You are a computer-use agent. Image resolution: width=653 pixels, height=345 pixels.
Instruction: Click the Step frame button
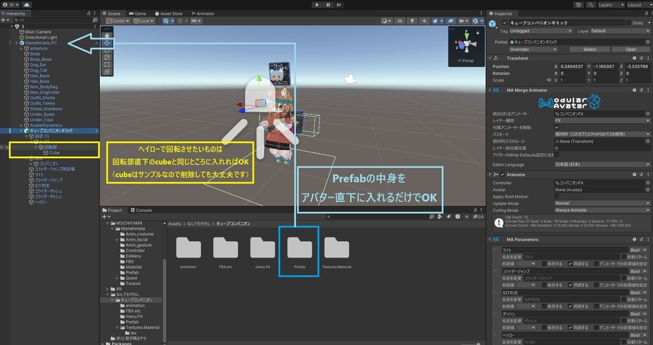click(x=339, y=4)
